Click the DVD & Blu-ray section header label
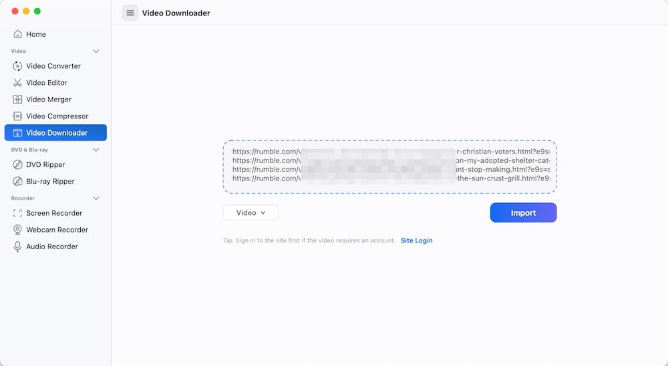This screenshot has width=668, height=366. coord(29,150)
